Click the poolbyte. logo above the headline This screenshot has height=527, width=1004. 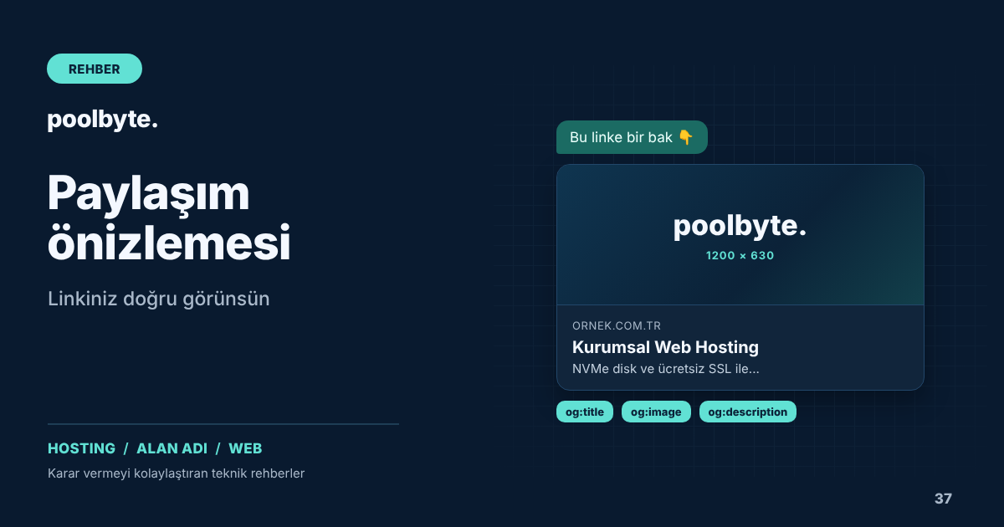click(102, 120)
